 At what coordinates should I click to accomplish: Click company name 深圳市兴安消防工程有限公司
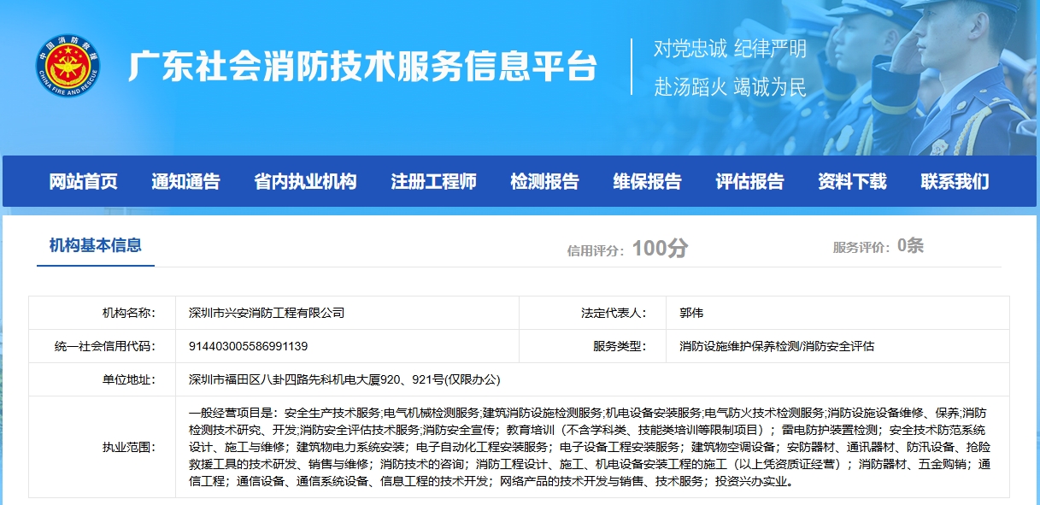(267, 313)
